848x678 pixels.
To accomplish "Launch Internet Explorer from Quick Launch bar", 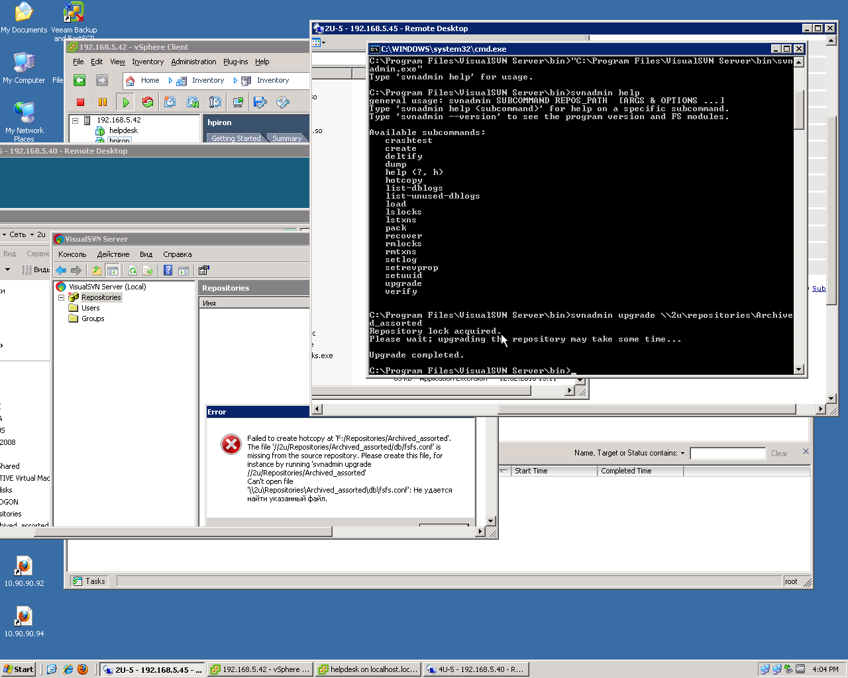I will tap(68, 669).
